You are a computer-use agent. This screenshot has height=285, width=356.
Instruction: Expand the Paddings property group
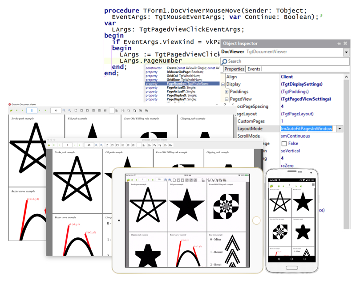point(227,92)
